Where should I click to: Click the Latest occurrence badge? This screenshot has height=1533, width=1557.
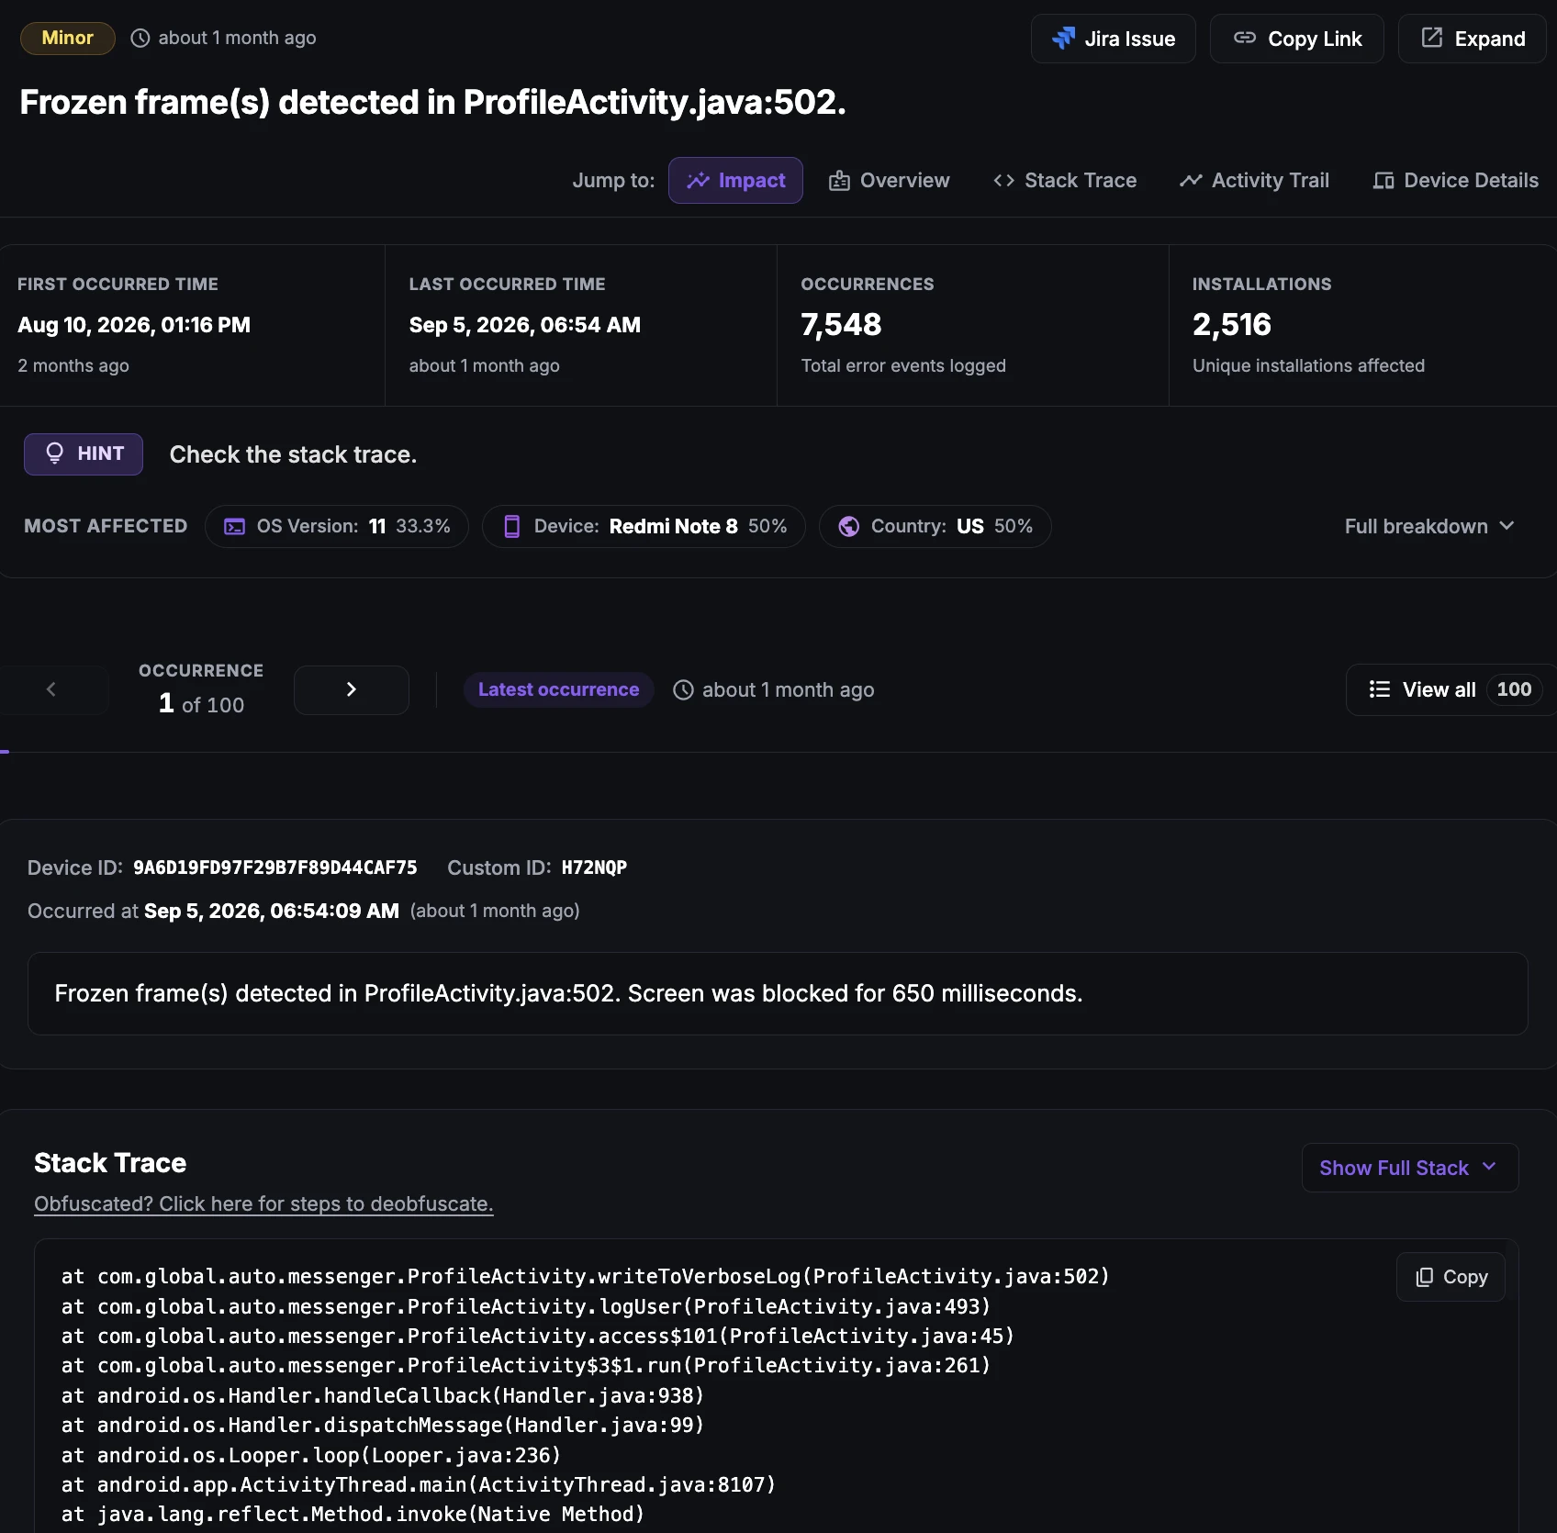tap(558, 689)
